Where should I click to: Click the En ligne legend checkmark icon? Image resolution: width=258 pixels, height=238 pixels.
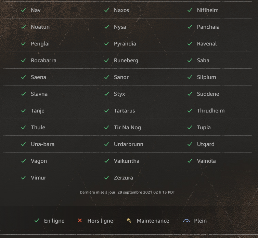[x=37, y=221]
